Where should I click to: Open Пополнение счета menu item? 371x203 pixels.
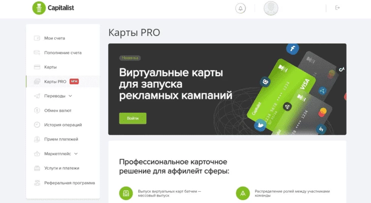(x=63, y=52)
